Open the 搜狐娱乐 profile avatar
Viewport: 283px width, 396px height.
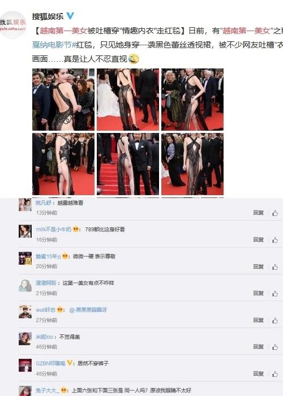[x=12, y=25]
